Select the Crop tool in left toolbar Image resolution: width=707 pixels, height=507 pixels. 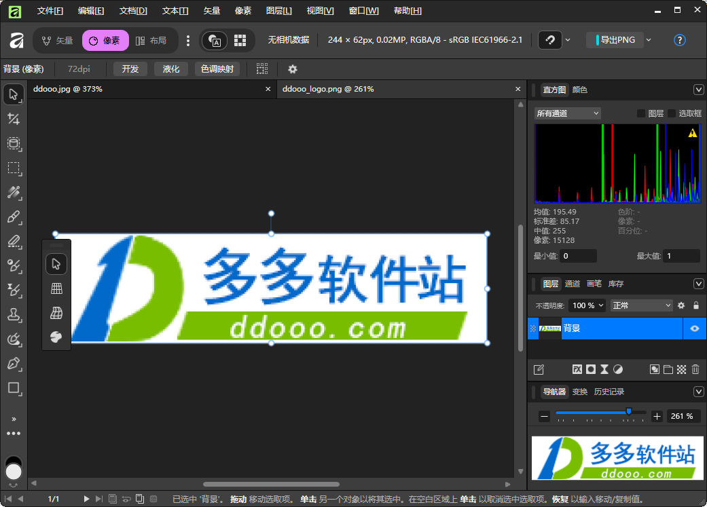click(x=14, y=119)
